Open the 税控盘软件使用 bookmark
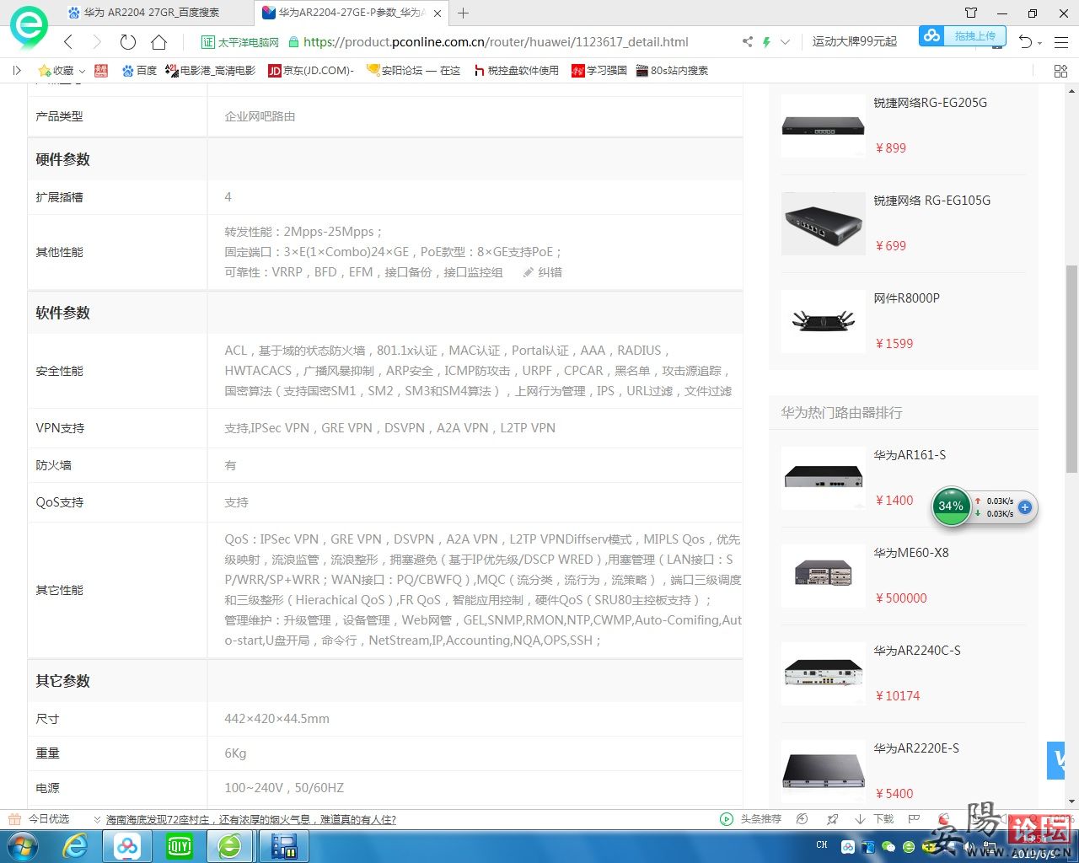 click(x=516, y=71)
